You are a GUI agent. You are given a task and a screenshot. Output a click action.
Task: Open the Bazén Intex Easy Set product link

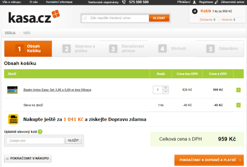coord(57,90)
